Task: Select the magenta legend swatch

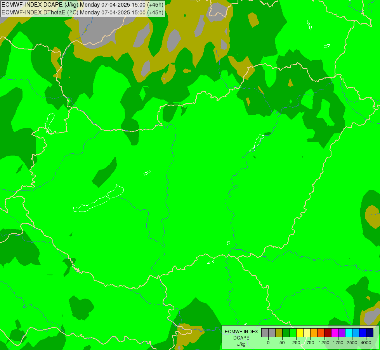Action: click(x=335, y=333)
